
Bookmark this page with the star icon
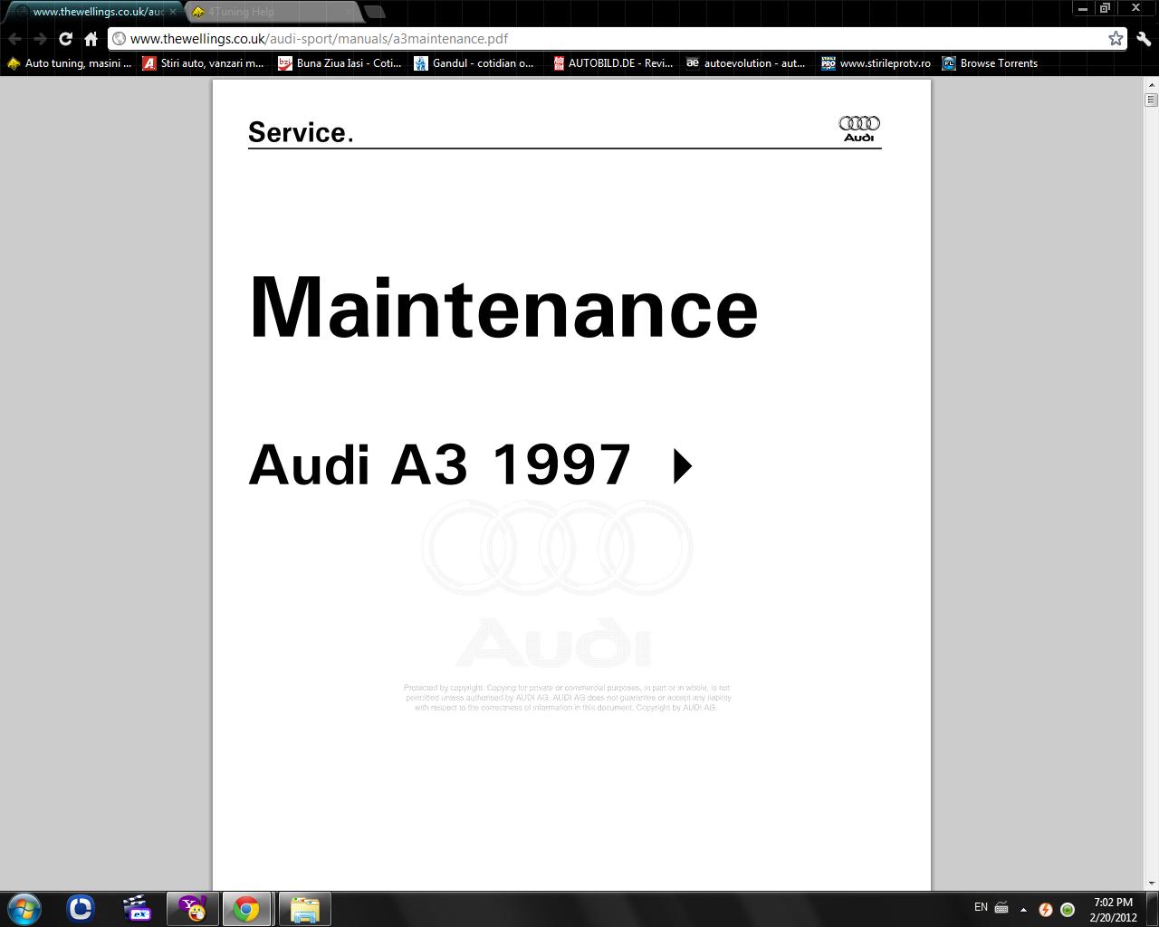pyautogui.click(x=1116, y=38)
